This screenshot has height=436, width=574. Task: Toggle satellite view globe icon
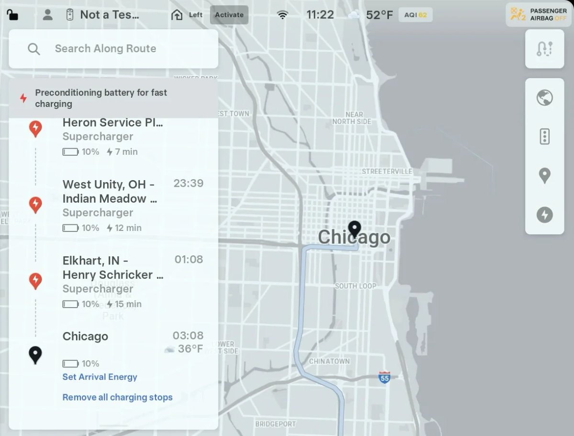tap(545, 98)
